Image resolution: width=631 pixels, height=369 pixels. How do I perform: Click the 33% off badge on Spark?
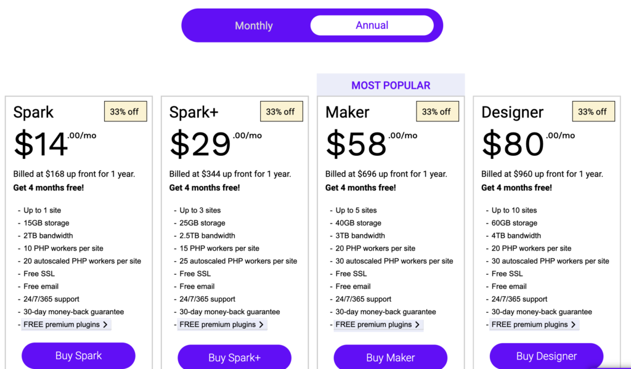125,112
